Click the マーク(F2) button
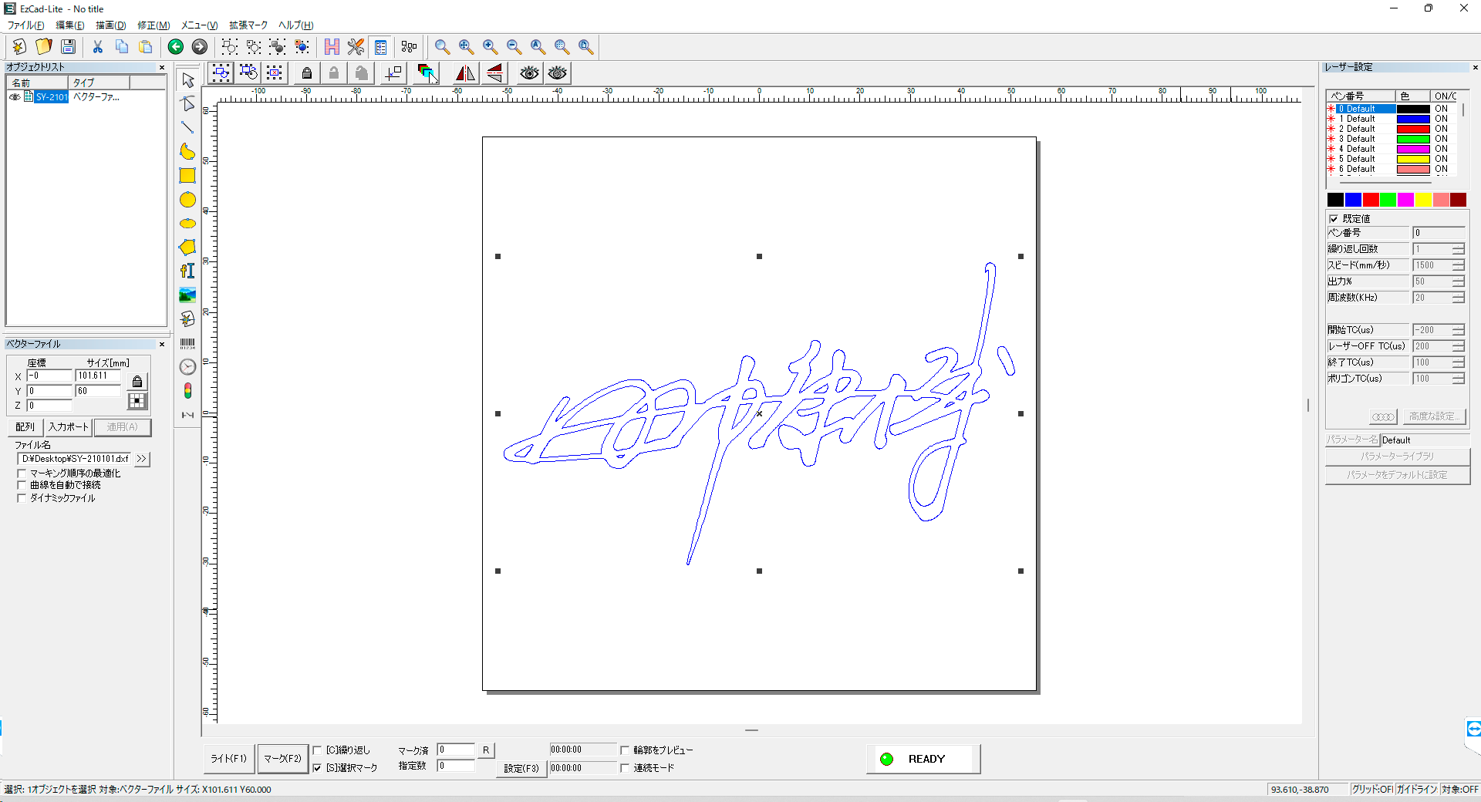The width and height of the screenshot is (1481, 802). pyautogui.click(x=282, y=759)
